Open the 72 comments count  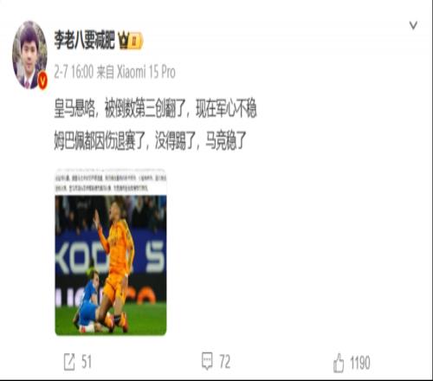coord(225,361)
